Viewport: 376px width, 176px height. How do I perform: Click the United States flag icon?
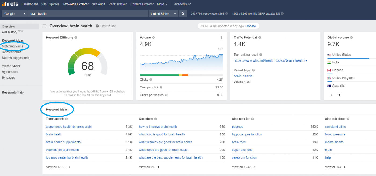coord(329,55)
